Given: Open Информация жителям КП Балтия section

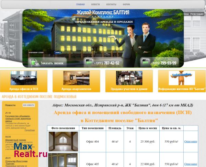Looking at the screenshot, I should (x=182, y=89).
